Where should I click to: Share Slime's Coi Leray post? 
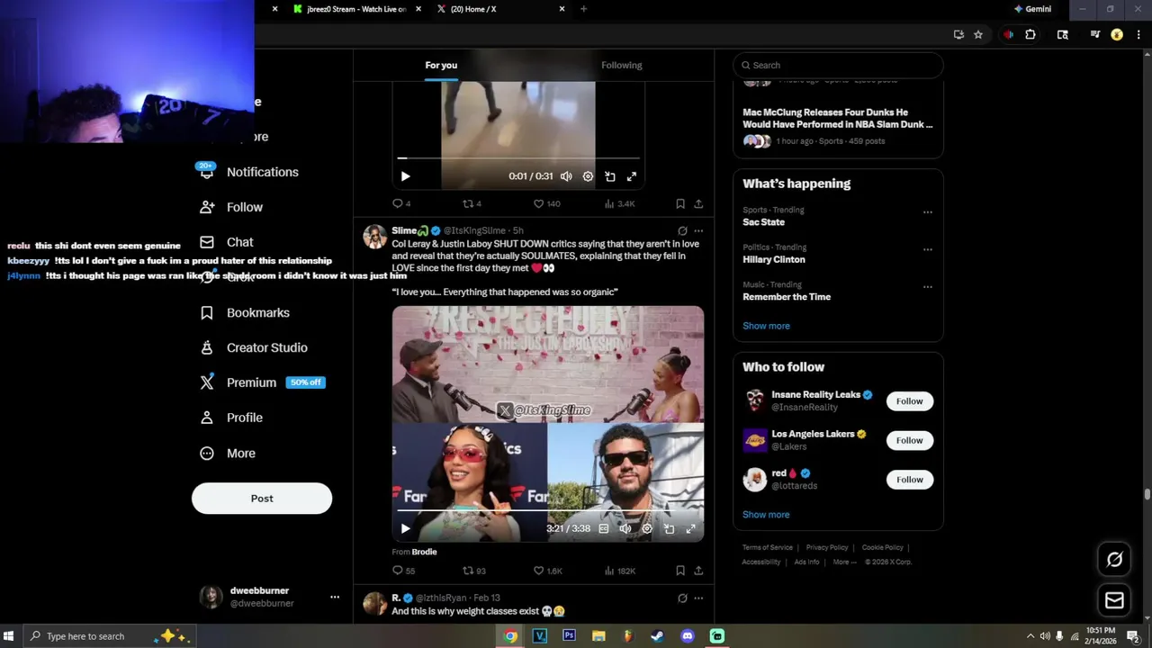click(698, 571)
